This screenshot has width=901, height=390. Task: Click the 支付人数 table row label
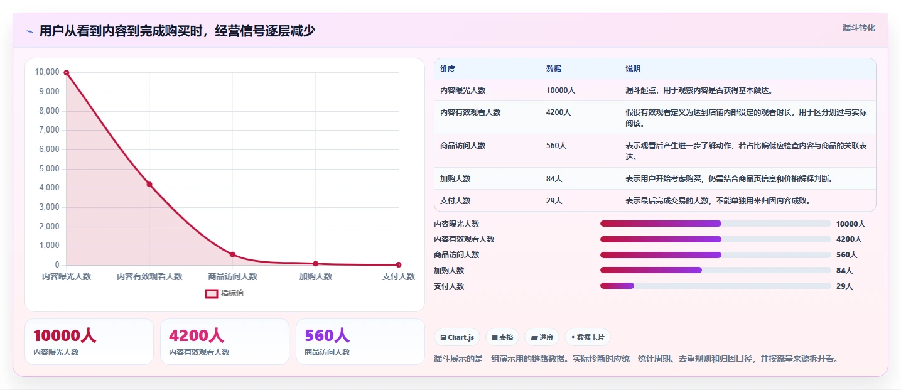tap(455, 201)
